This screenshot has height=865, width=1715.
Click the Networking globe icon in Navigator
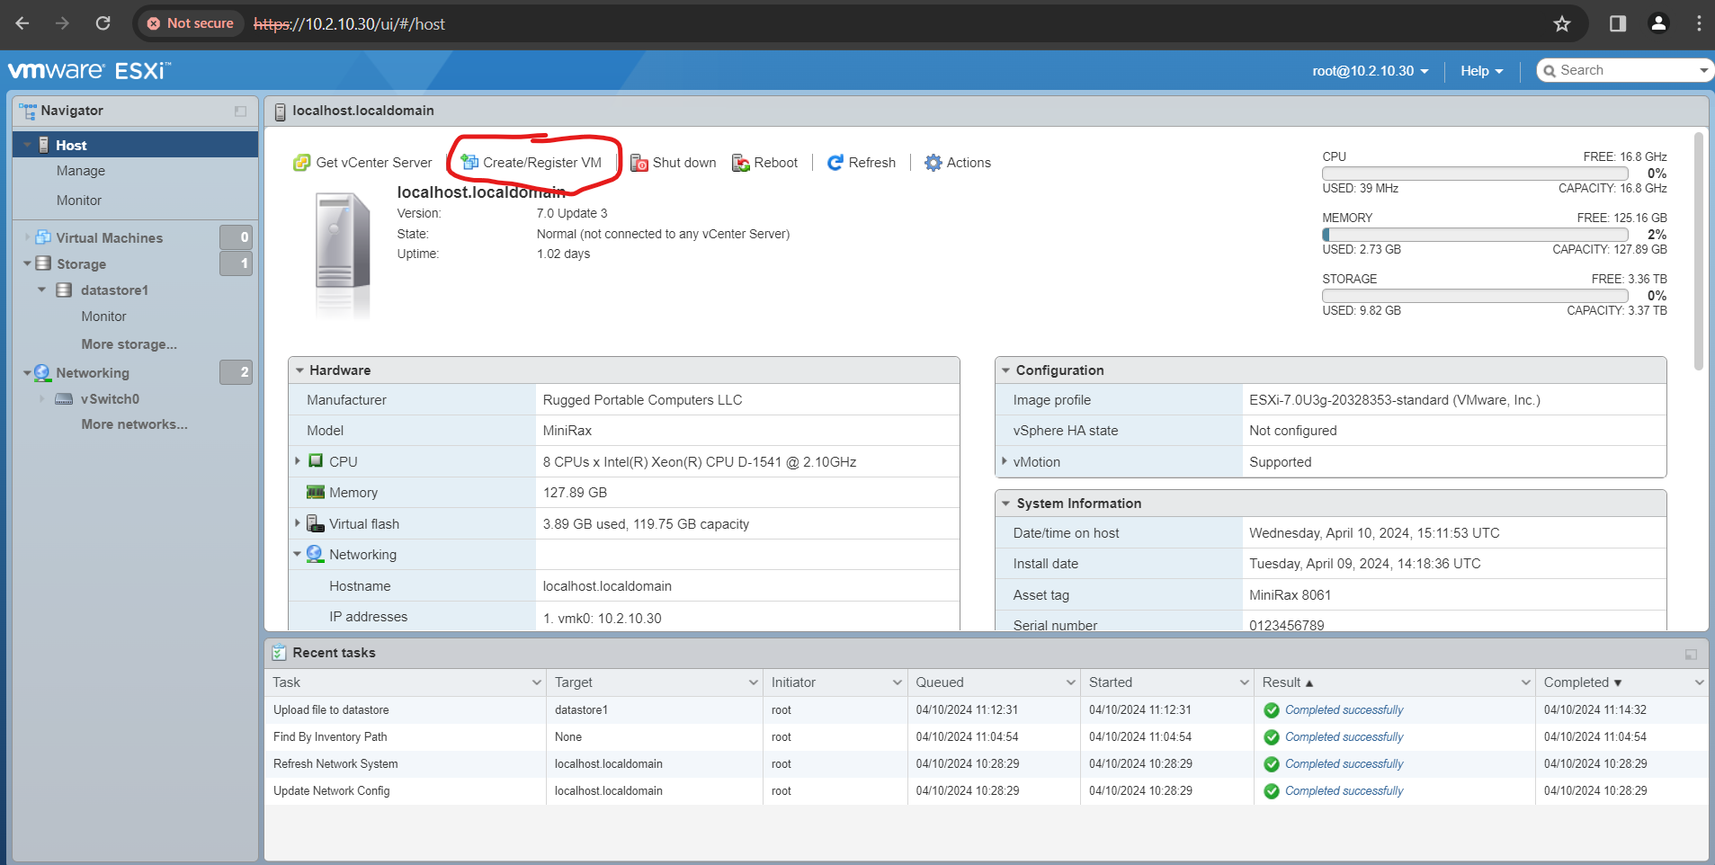42,372
